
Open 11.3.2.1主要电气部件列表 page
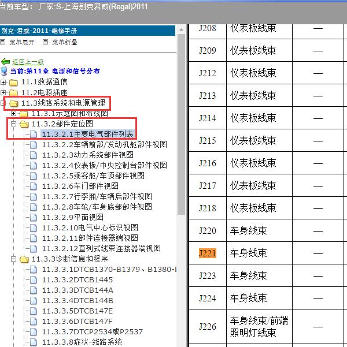tap(88, 134)
